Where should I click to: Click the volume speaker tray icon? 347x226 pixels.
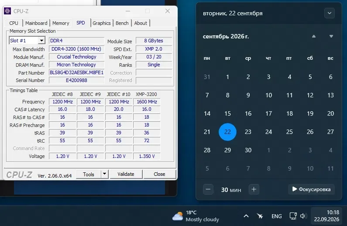click(x=303, y=216)
